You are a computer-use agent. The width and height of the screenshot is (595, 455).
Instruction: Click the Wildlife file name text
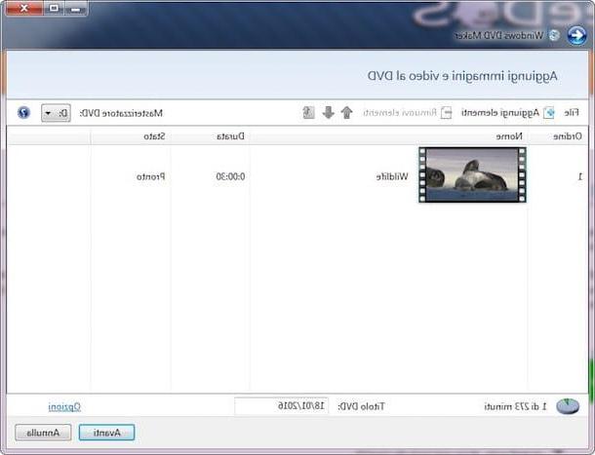392,176
